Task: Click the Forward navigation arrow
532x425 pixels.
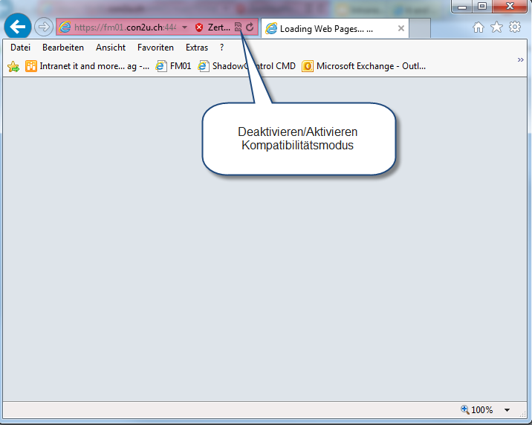Action: [x=43, y=27]
